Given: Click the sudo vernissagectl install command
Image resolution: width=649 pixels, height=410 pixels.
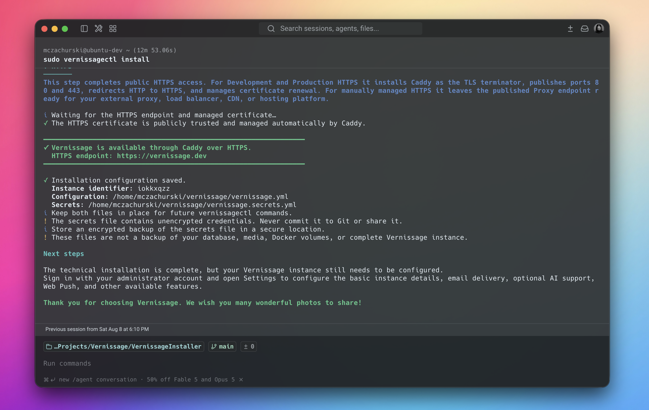Looking at the screenshot, I should 96,59.
